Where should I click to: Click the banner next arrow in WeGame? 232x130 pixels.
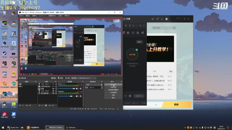[x=171, y=49]
